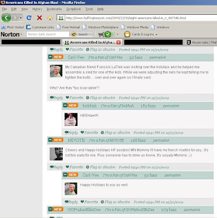217x218 pixels.
Task: Open Carl-Vee's profile from the sled comment
Action: (76, 57)
